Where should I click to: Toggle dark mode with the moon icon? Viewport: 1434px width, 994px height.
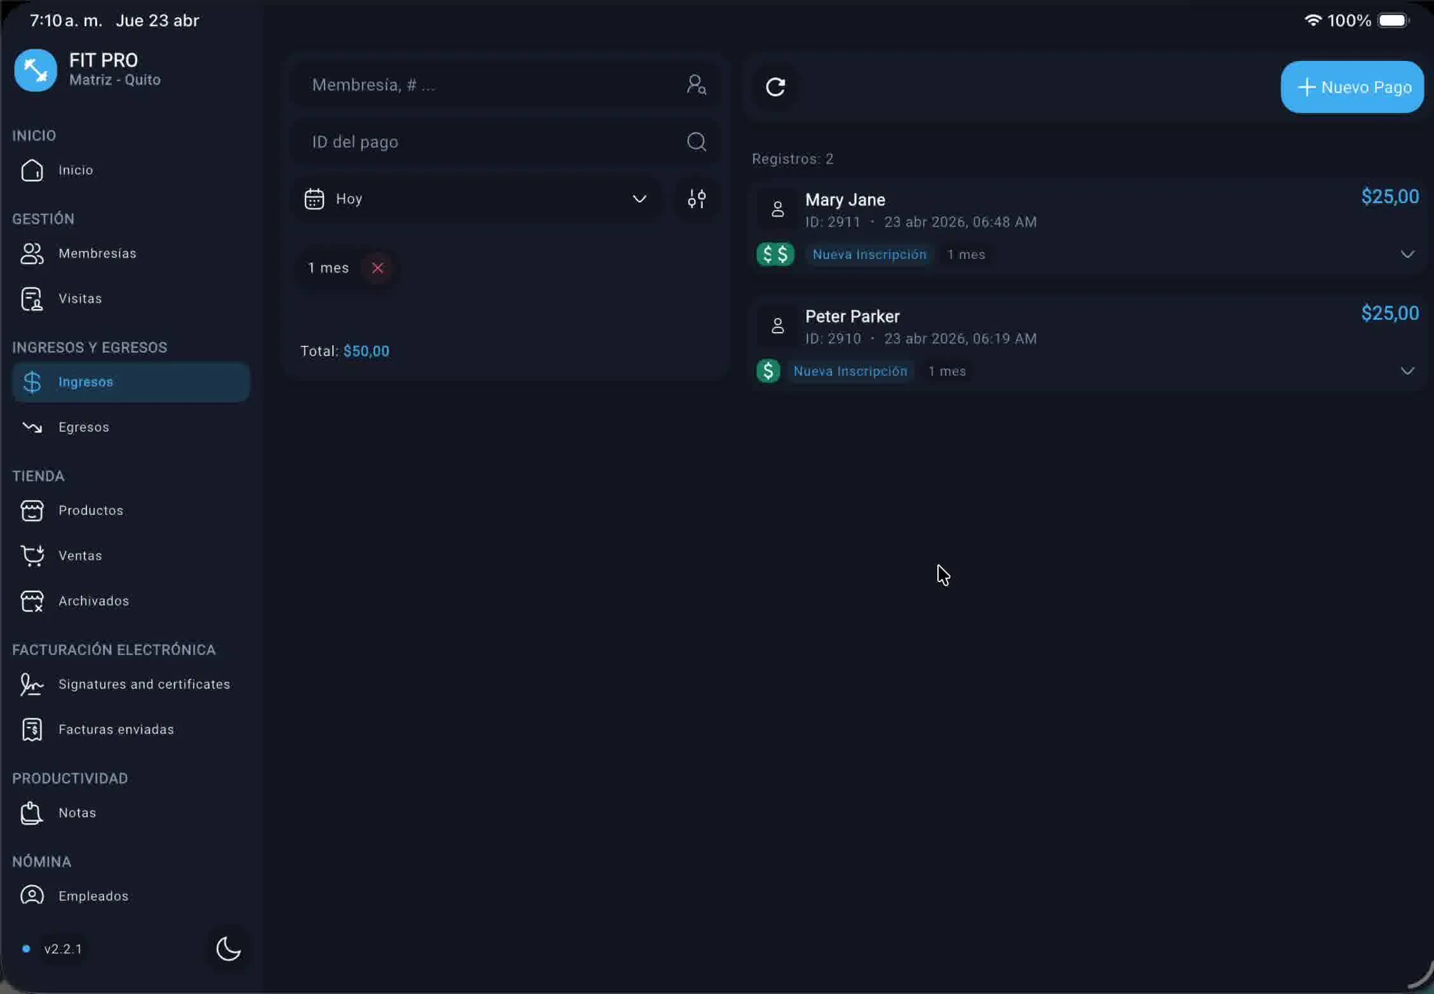click(x=228, y=949)
